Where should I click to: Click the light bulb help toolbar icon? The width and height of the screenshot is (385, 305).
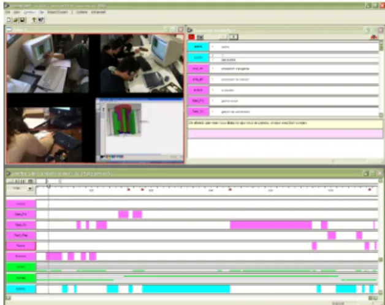pos(34,20)
